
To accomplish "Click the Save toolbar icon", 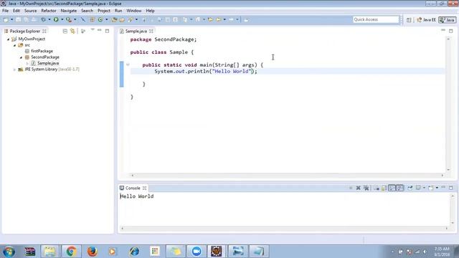I will pyautogui.click(x=18, y=19).
